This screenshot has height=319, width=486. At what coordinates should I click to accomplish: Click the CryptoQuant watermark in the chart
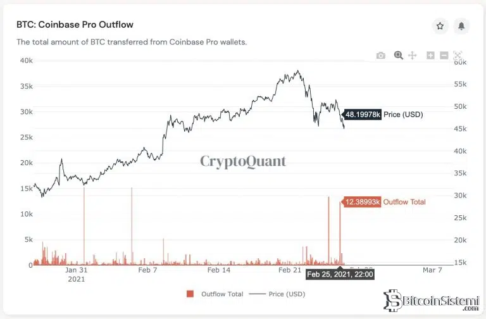tap(243, 161)
